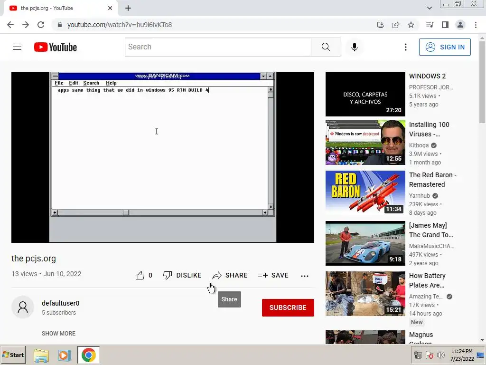Click the red SUBSCRIBE button
Screen dimensions: 486x365
tap(288, 307)
